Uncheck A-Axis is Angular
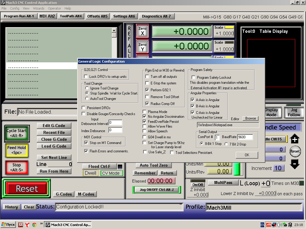306x229 pixels. (192, 100)
